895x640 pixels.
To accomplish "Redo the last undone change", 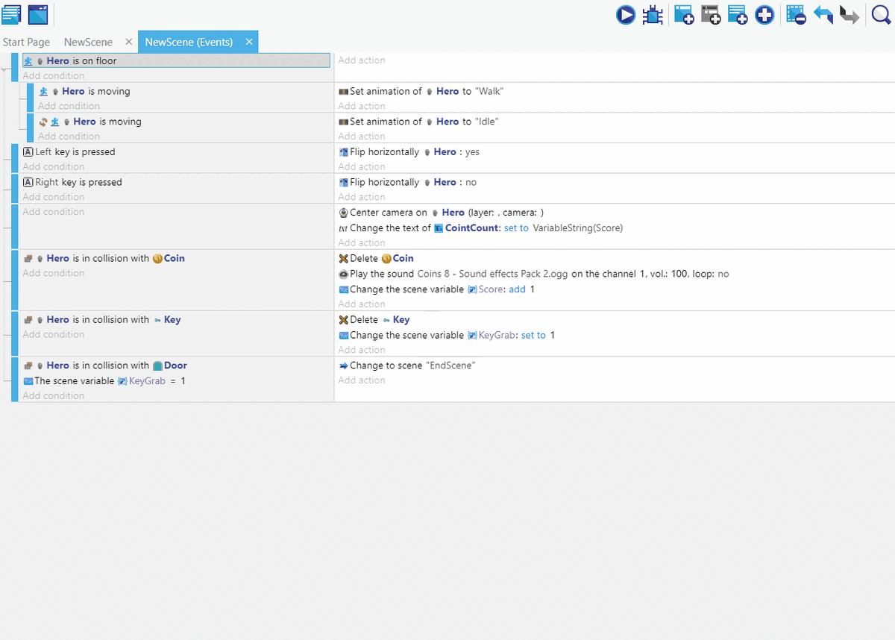I will pyautogui.click(x=850, y=14).
